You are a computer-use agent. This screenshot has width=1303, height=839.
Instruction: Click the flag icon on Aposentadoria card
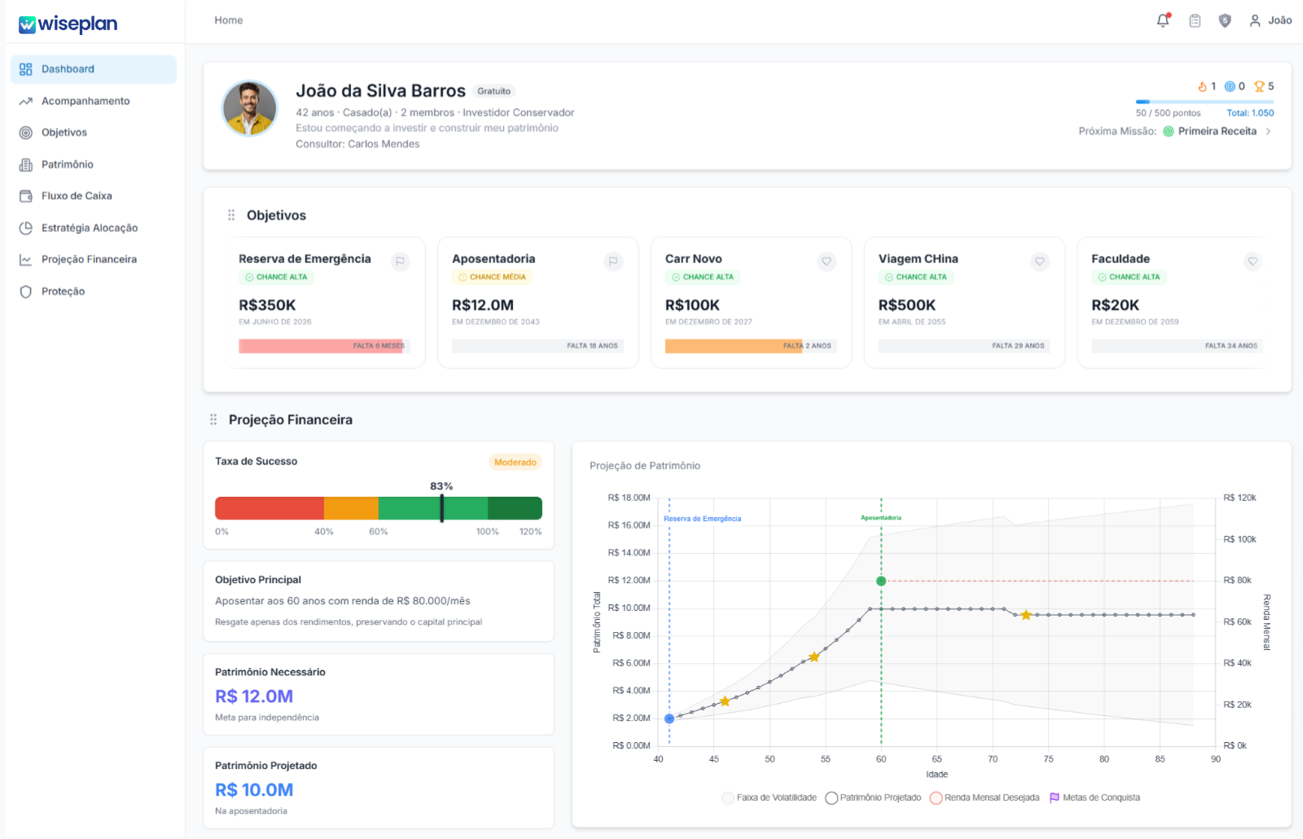[613, 261]
